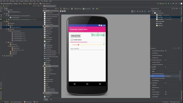Click the Properties panel vertical scrollbar
Image resolution: width=183 pixels, height=103 pixels.
click(180, 76)
